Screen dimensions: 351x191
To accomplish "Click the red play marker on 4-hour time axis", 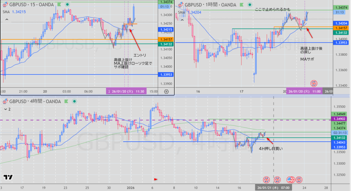I will [156, 179].
